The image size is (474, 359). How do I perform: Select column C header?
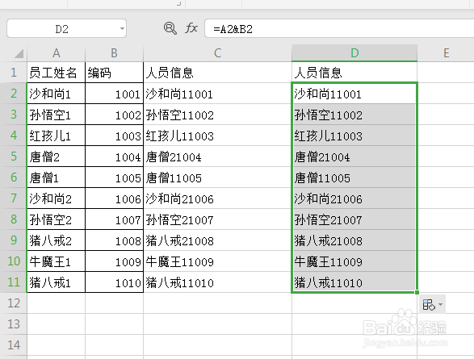coord(218,53)
